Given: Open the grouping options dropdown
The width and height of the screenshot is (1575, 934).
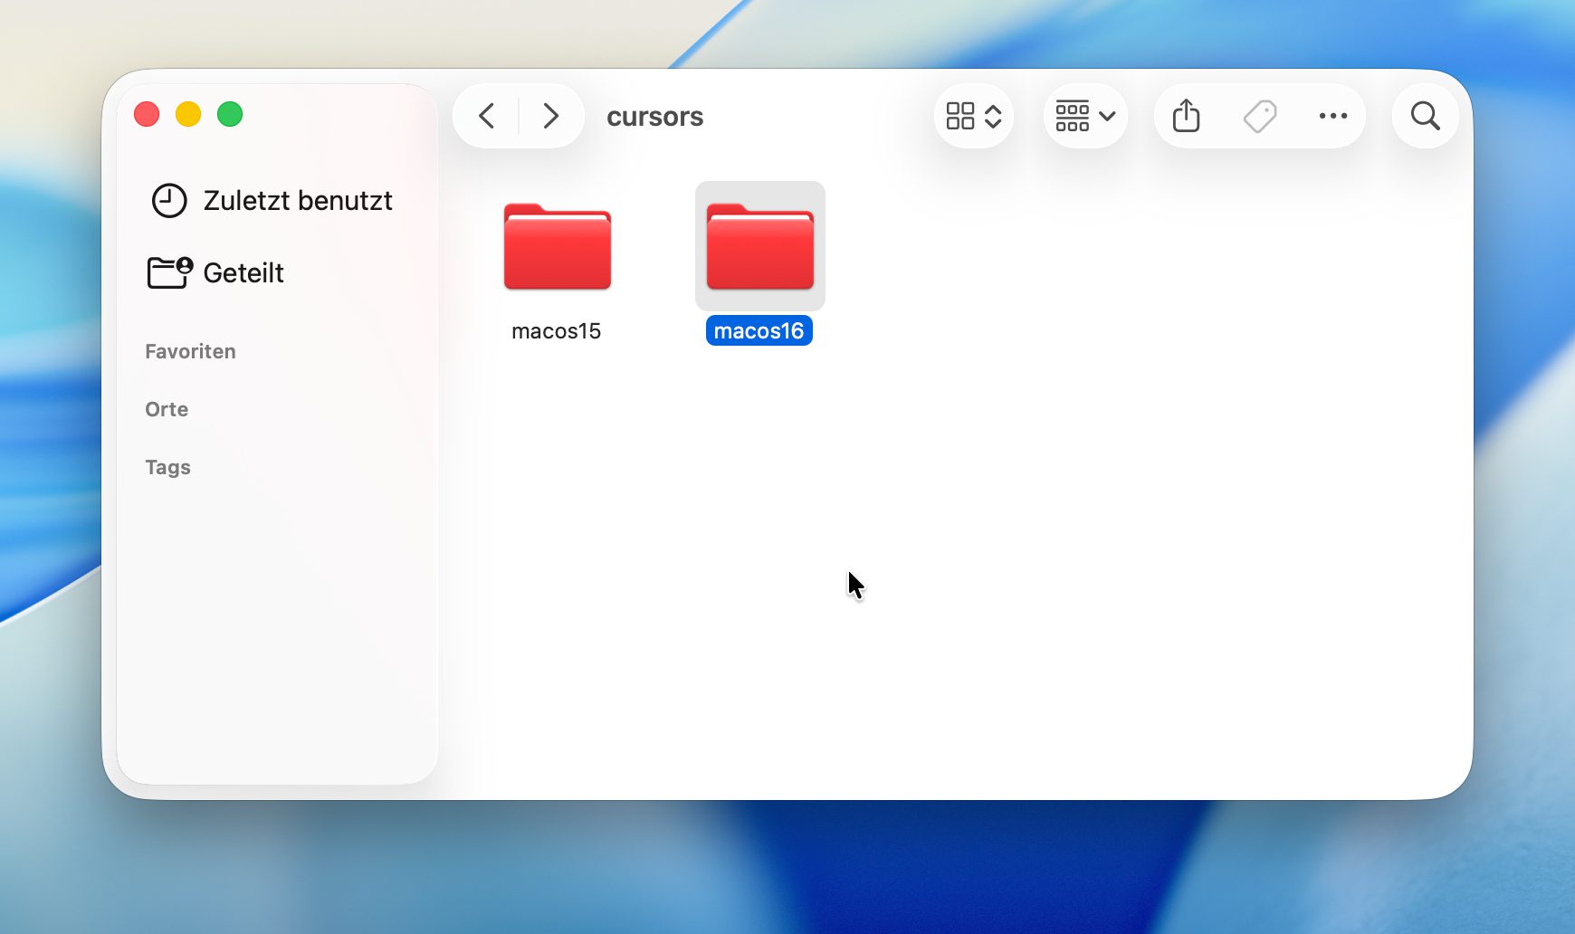Looking at the screenshot, I should (1085, 116).
